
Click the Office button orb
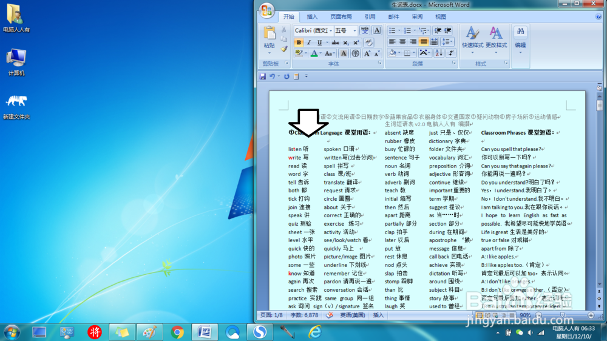click(266, 11)
